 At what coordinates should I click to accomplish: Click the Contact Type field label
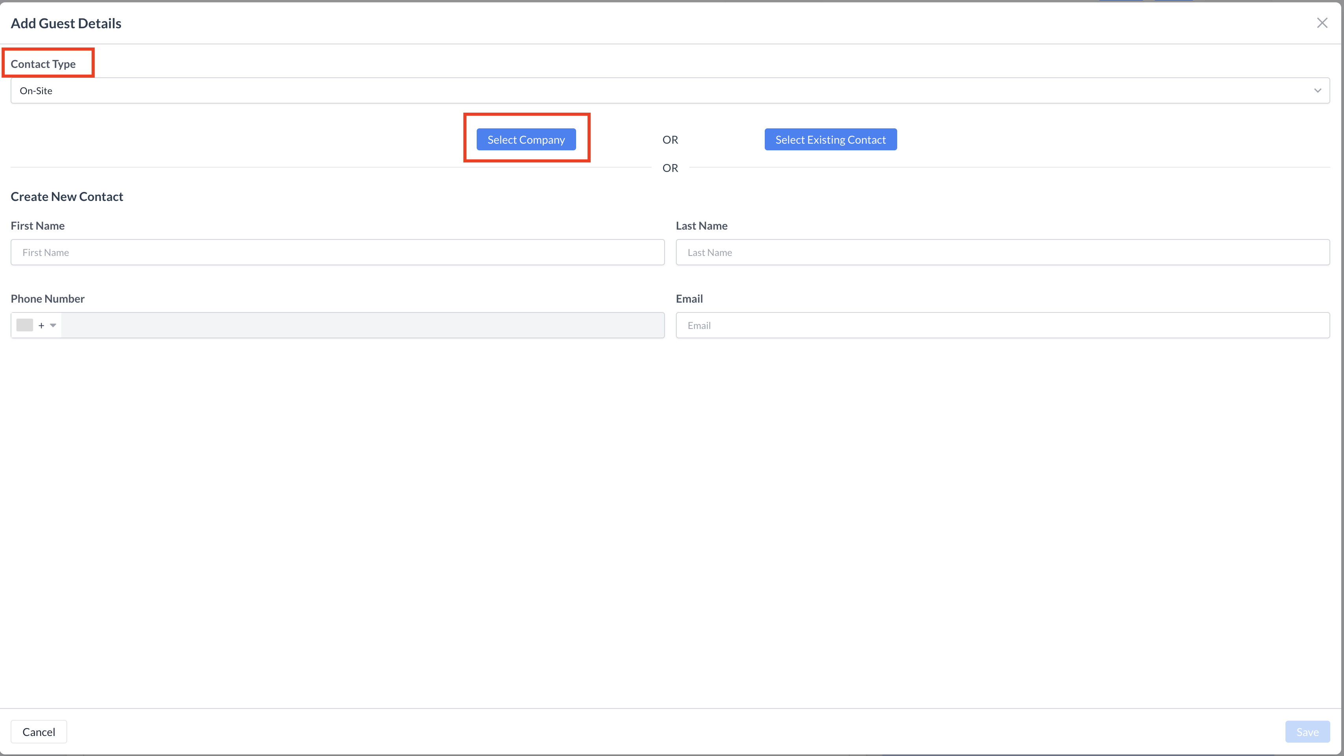point(43,64)
